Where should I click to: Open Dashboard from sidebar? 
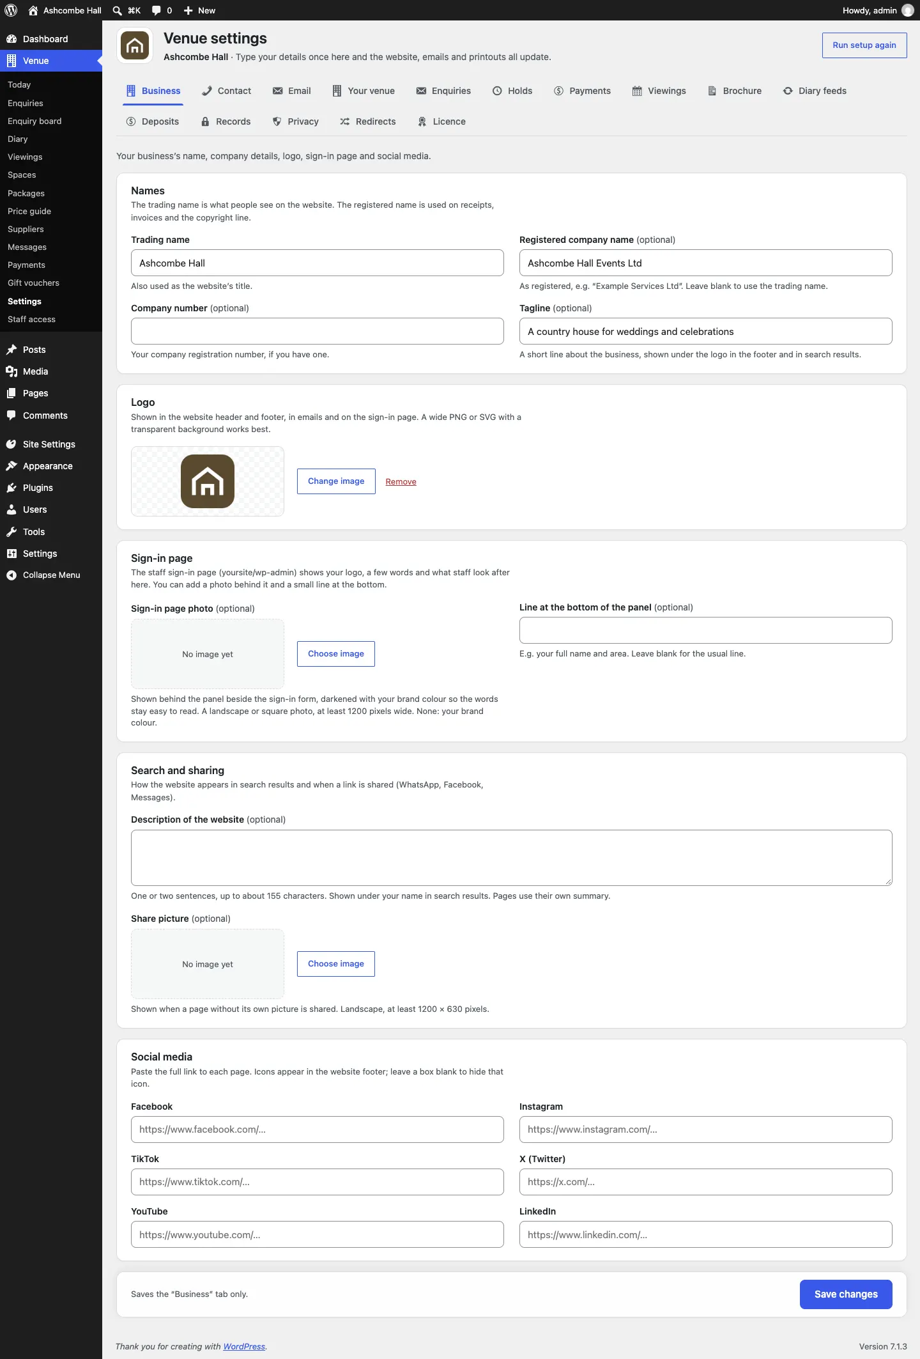point(51,39)
